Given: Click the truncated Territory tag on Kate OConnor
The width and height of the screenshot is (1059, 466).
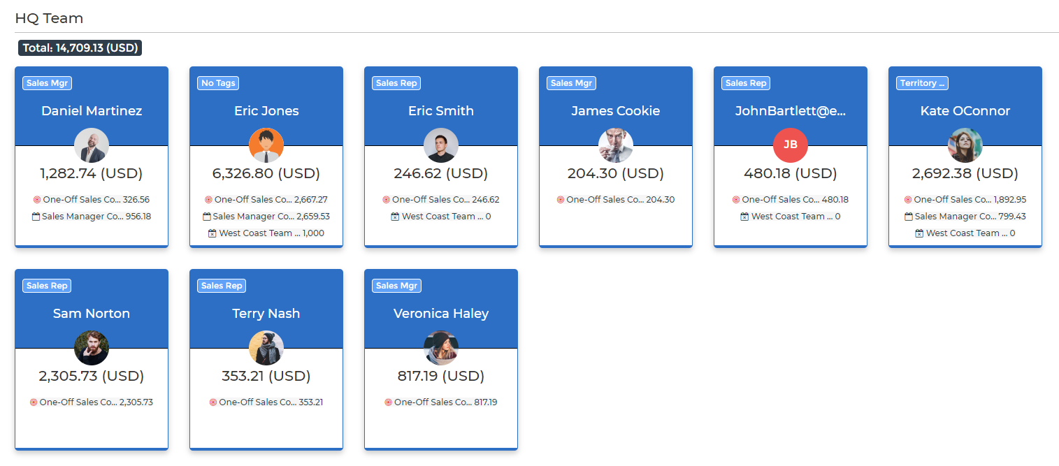Looking at the screenshot, I should coord(922,83).
